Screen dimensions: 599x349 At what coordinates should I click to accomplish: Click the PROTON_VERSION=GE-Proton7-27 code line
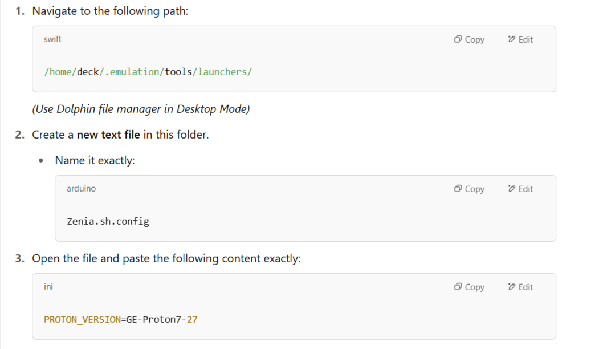121,319
